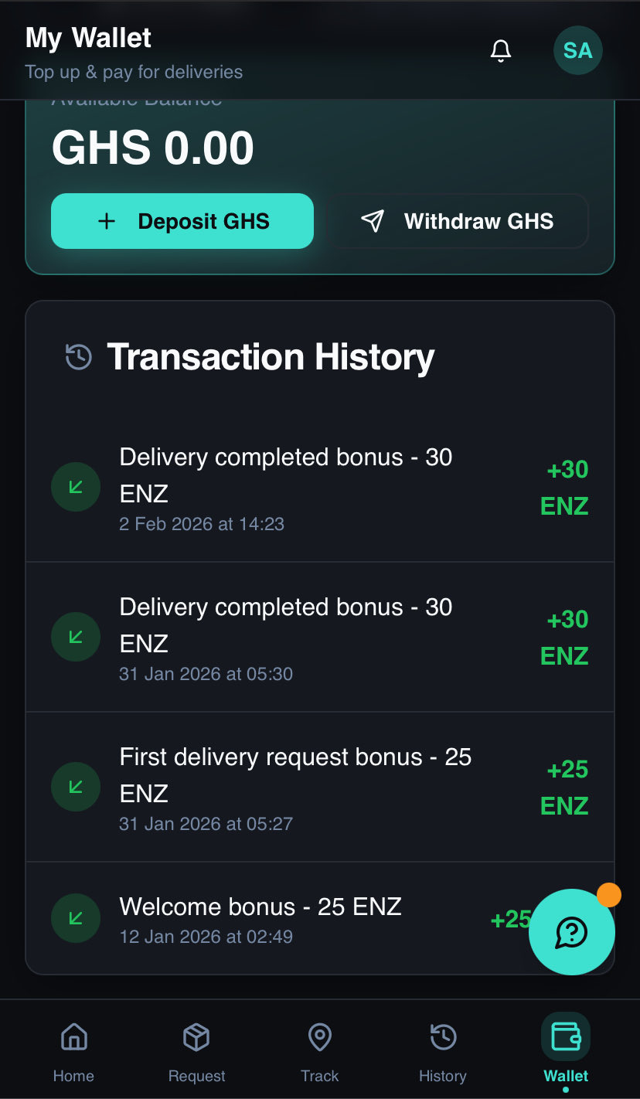Tap the help chat bubble icon
This screenshot has height=1099, width=640.
click(x=571, y=932)
